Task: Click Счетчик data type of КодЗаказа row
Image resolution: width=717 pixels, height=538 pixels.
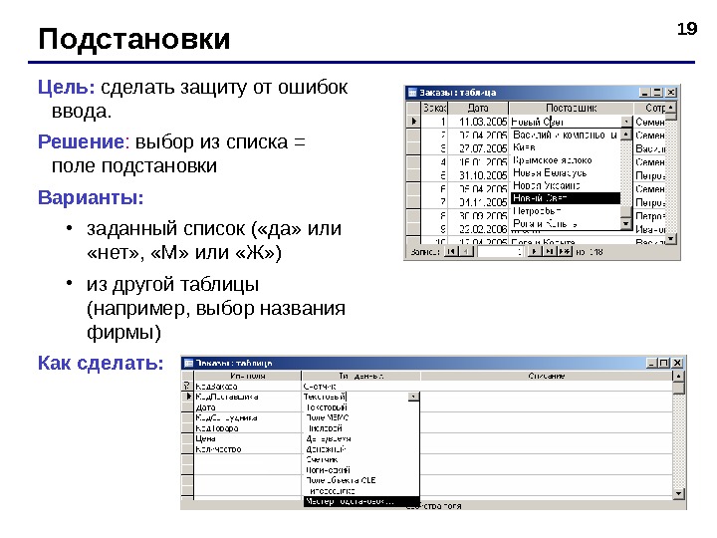Action: click(x=360, y=387)
